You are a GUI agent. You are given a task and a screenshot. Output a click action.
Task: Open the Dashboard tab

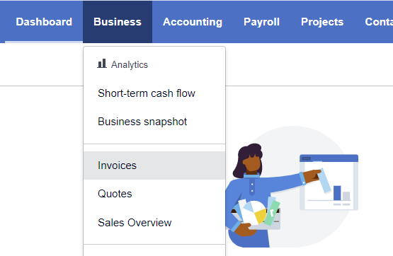[x=44, y=22]
